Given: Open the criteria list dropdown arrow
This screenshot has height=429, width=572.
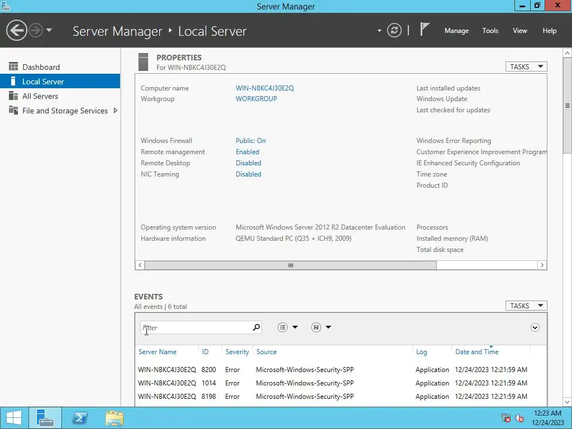Looking at the screenshot, I should point(295,327).
